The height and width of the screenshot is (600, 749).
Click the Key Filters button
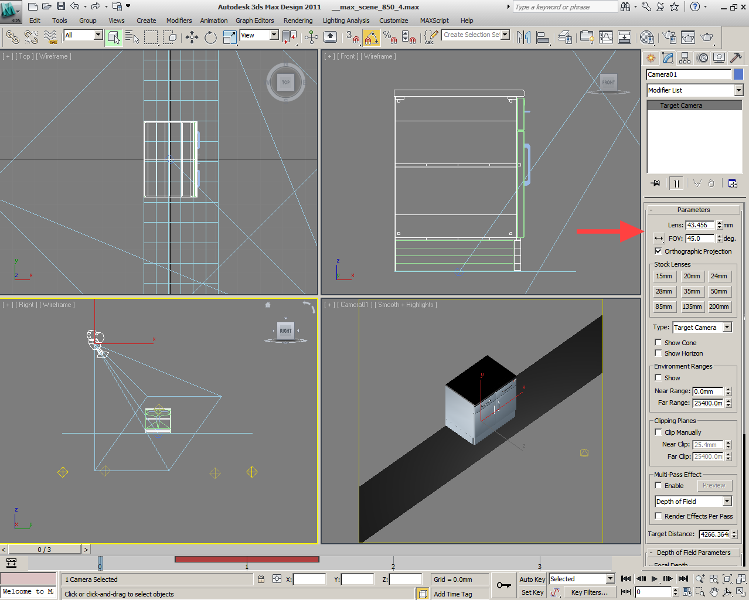click(590, 592)
